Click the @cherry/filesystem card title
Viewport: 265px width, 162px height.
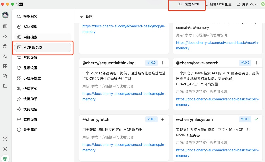(194, 120)
